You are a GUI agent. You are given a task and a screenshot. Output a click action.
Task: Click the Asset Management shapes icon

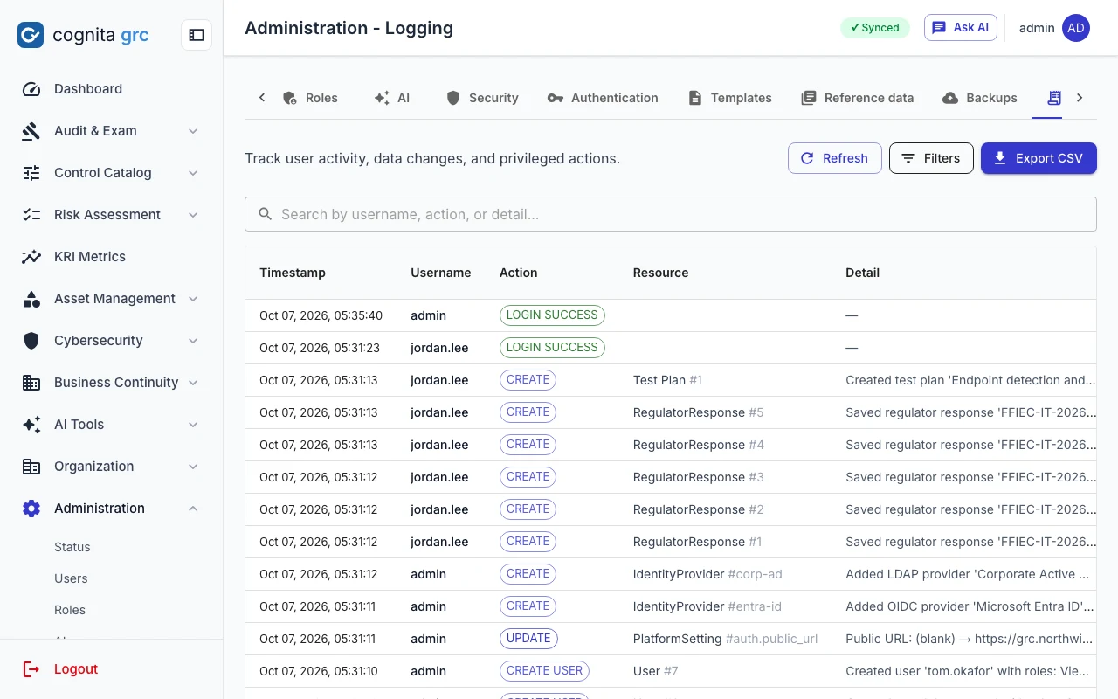[31, 299]
